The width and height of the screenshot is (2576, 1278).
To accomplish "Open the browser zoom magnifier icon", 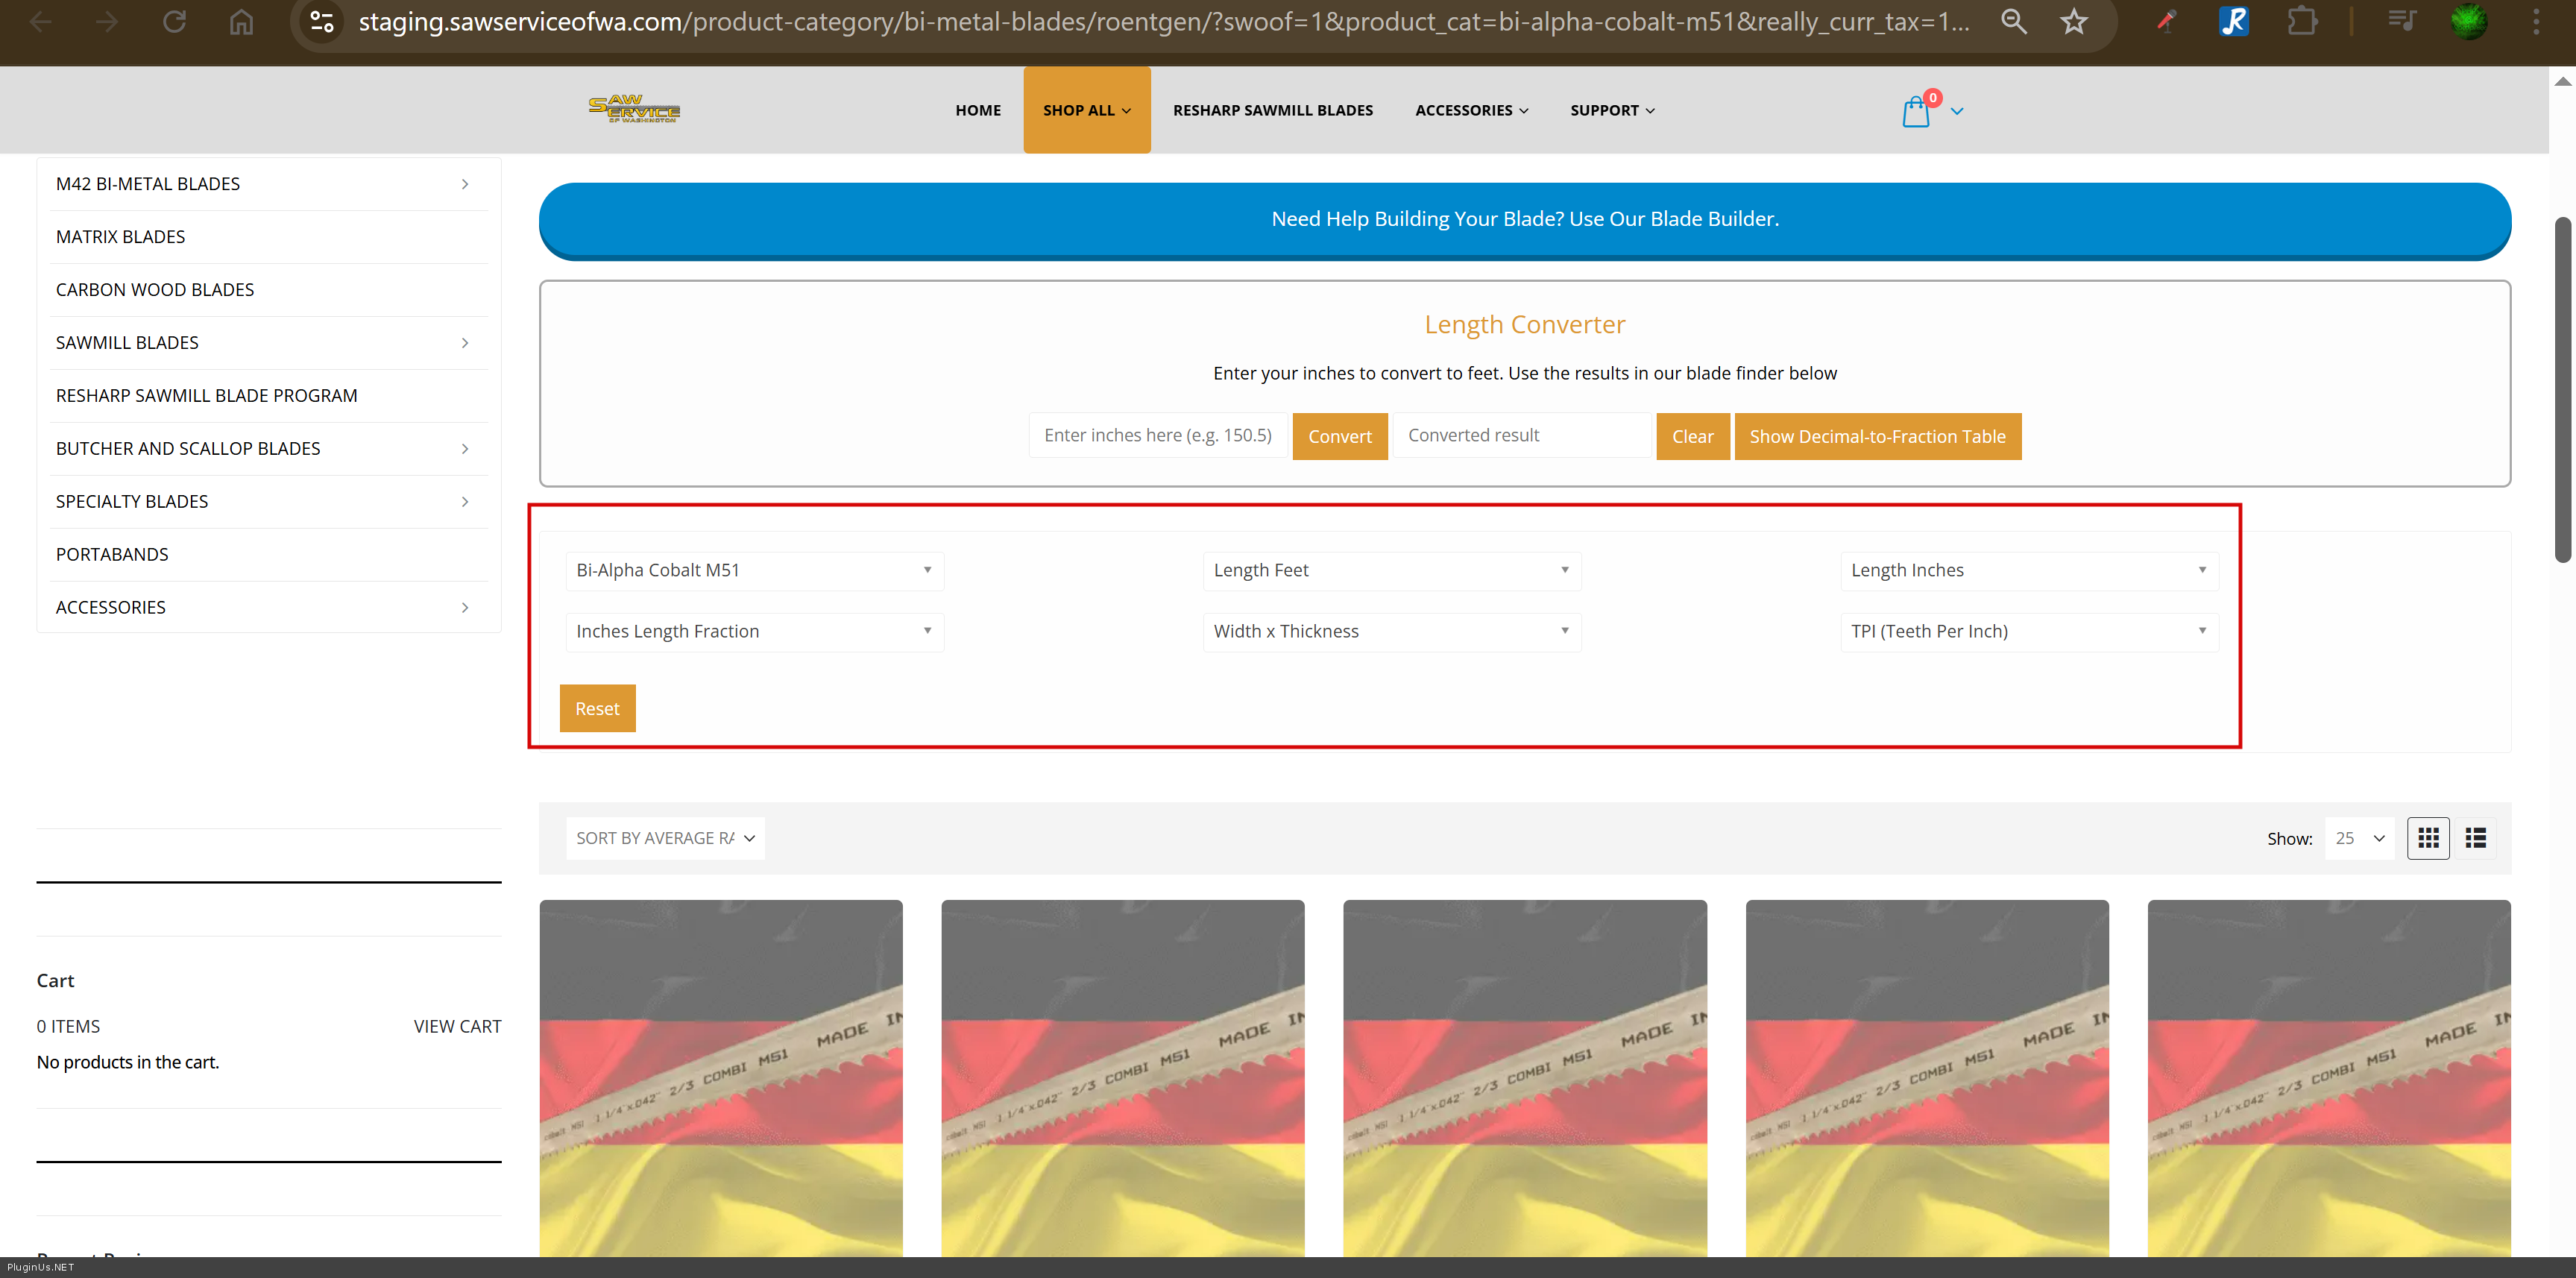I will click(x=2013, y=22).
